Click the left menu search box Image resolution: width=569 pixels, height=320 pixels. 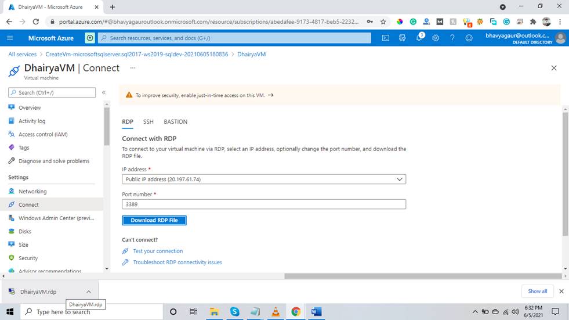(x=52, y=92)
